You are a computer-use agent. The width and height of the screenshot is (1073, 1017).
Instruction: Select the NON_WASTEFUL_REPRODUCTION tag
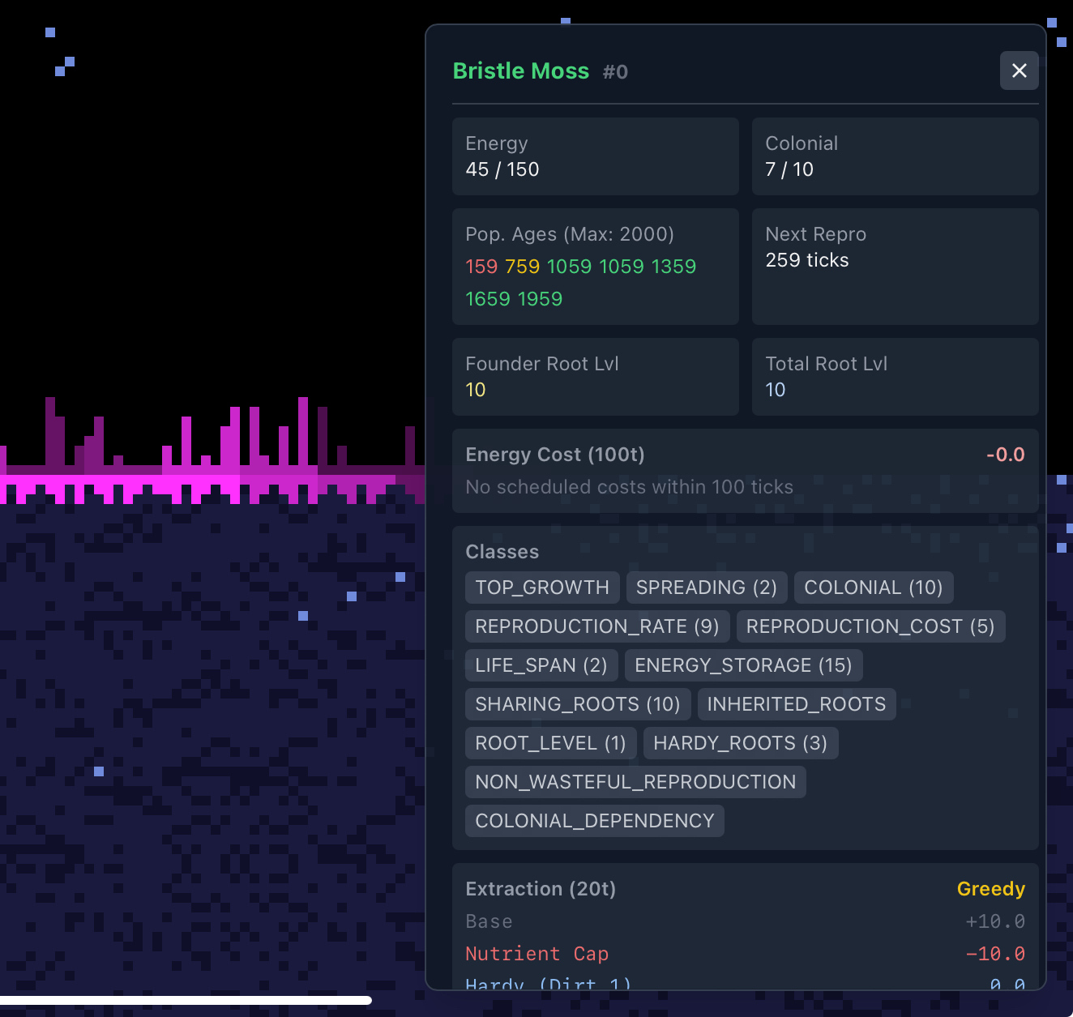635,782
